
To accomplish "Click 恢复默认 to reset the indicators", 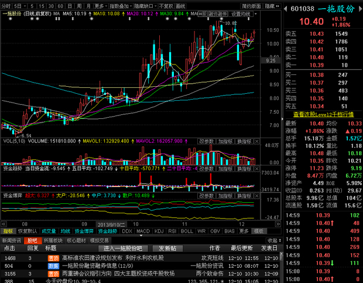I will point(28,231).
